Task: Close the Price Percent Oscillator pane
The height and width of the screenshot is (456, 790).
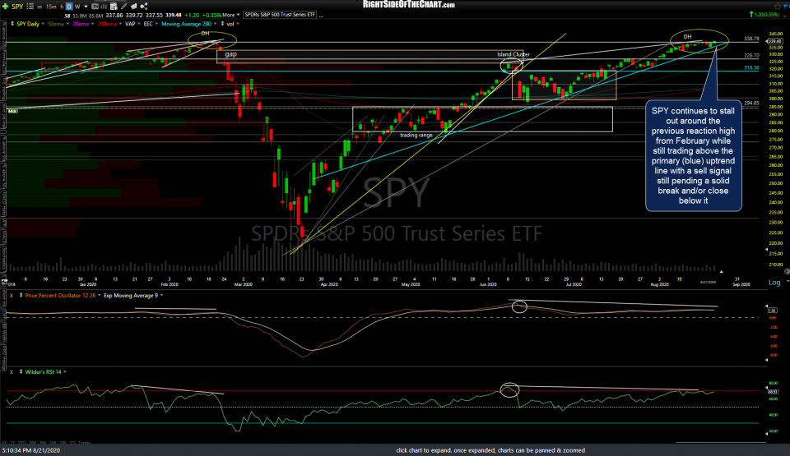Action: [11, 296]
